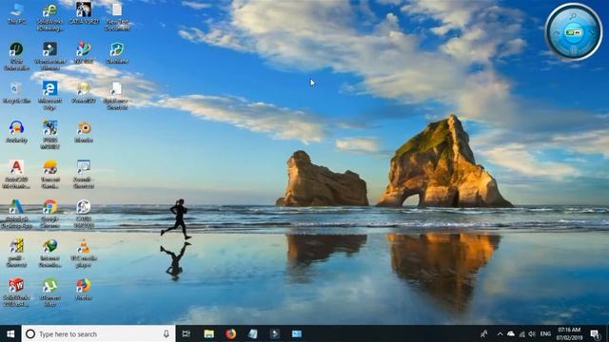Expand the hidden tray icons chevron
The width and height of the screenshot is (609, 342).
tap(500, 333)
